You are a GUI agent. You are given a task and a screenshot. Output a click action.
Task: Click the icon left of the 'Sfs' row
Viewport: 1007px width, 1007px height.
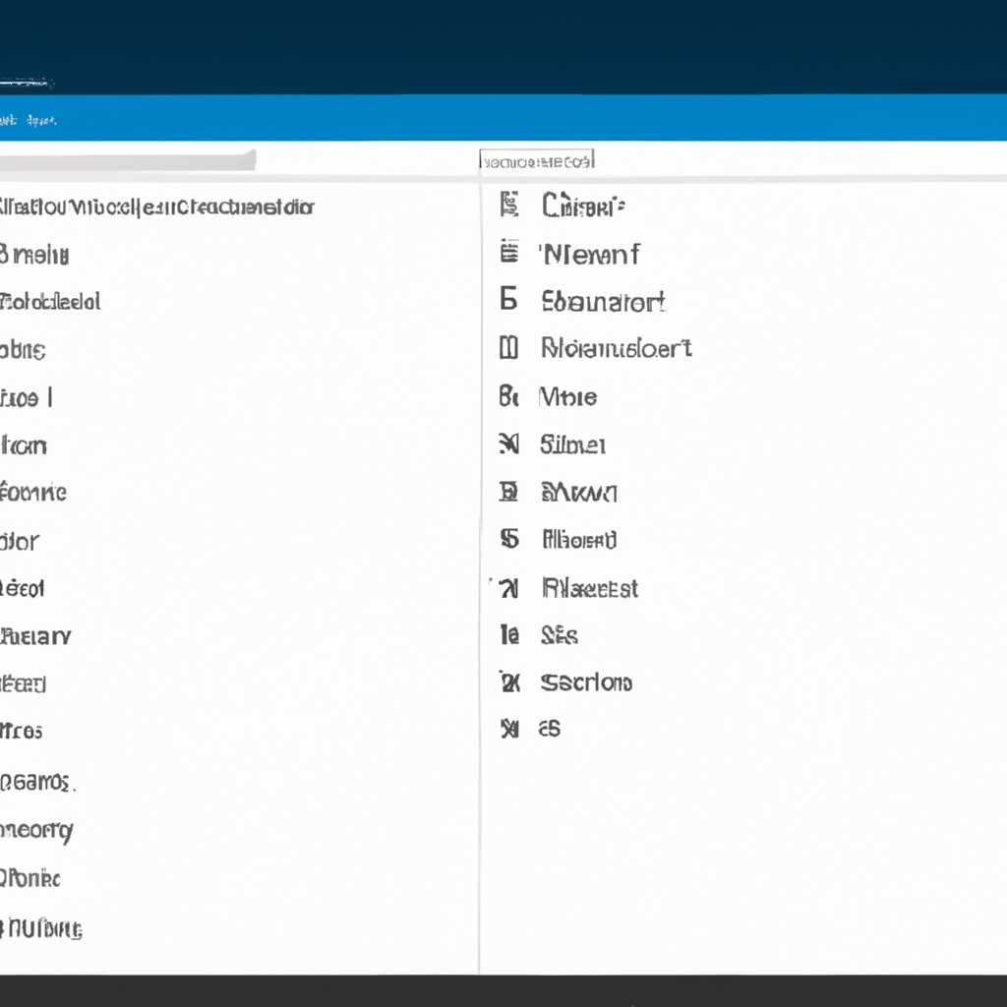[x=509, y=634]
